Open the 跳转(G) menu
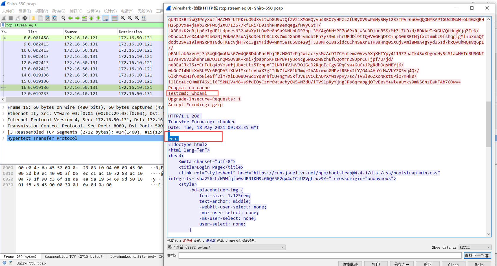The height and width of the screenshot is (266, 497). coord(59,11)
